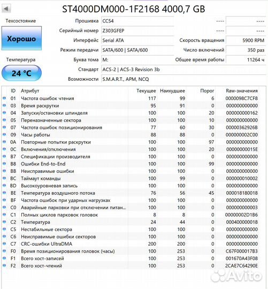Select the Полных циклов парковок головок row
This screenshot has width=268, height=289.
(130, 215)
